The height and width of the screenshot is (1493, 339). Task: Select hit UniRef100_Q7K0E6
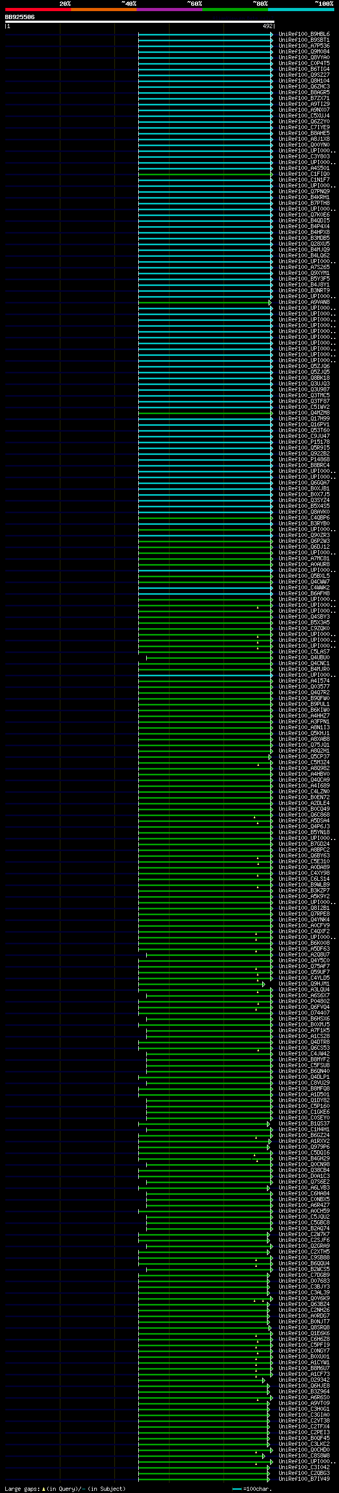(x=304, y=214)
